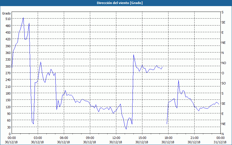
Task: Select the 21:00 time label
Action: [x=194, y=138]
